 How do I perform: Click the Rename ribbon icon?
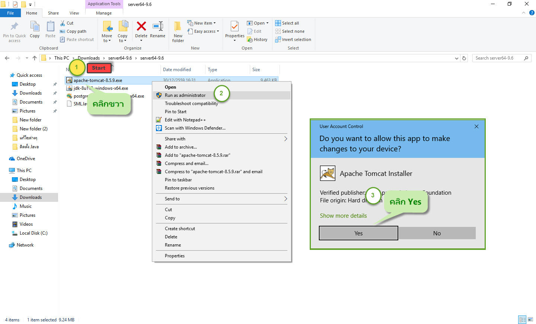(x=158, y=26)
